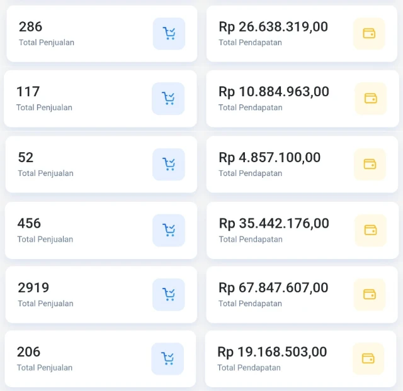The width and height of the screenshot is (403, 391).
Task: Click Total Pendapatan label under Rp 35.442.176,00
Action: [250, 240]
